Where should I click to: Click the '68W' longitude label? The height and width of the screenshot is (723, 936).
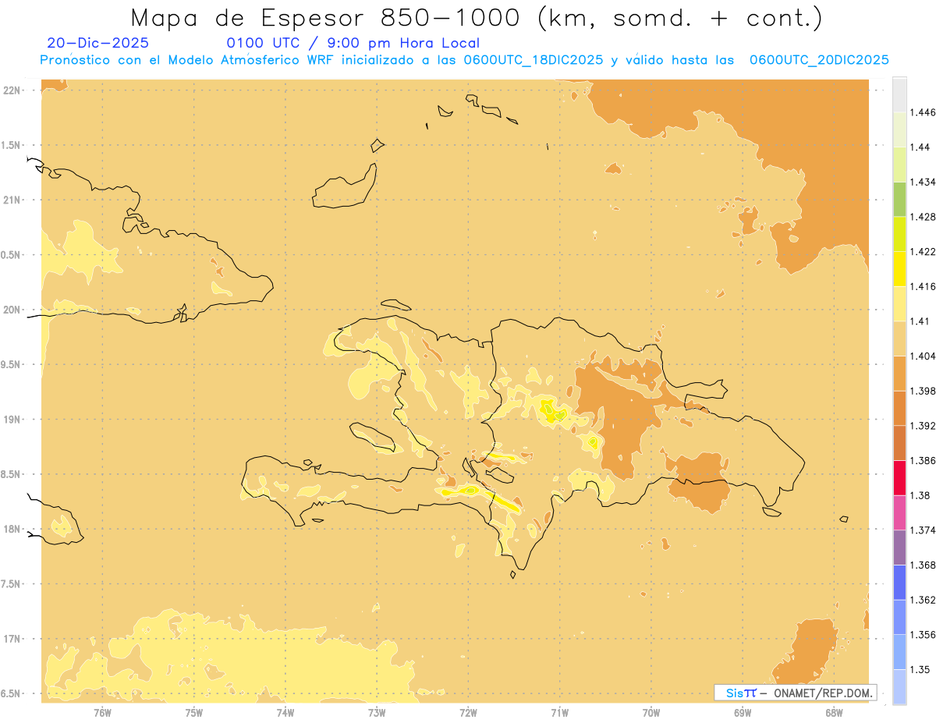[834, 713]
